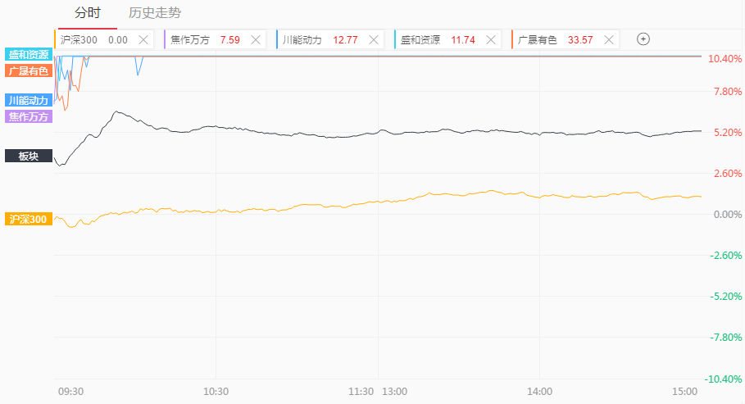Image resolution: width=745 pixels, height=404 pixels.
Task: Click the dark 板块 series label
Action: [x=29, y=156]
